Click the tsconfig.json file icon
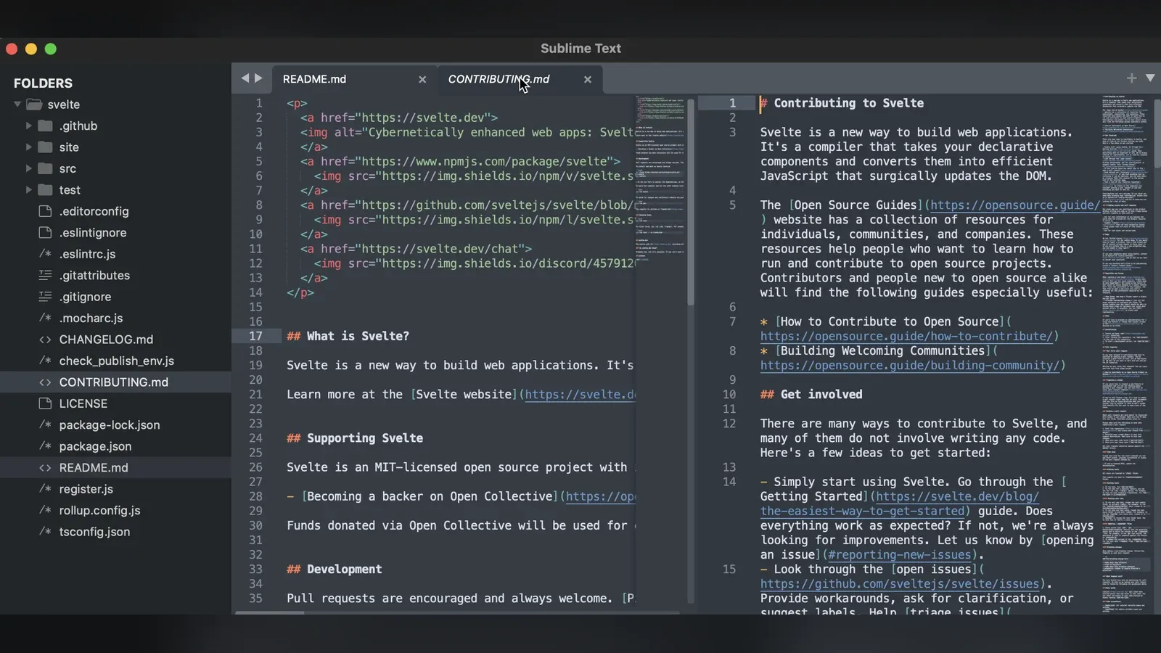The image size is (1161, 653). (45, 532)
